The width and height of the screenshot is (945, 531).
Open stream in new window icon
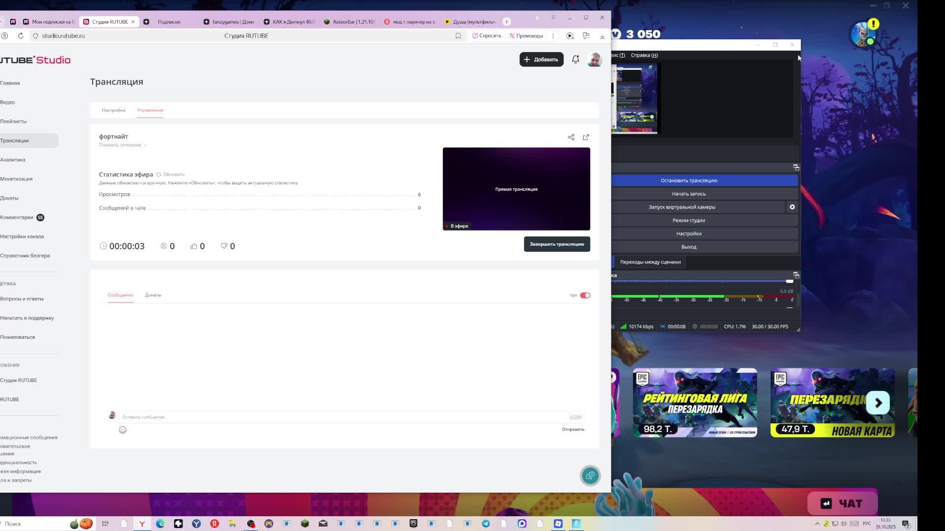(586, 137)
